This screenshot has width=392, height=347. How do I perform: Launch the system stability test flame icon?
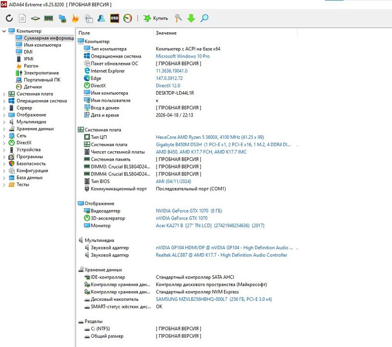tap(75, 18)
